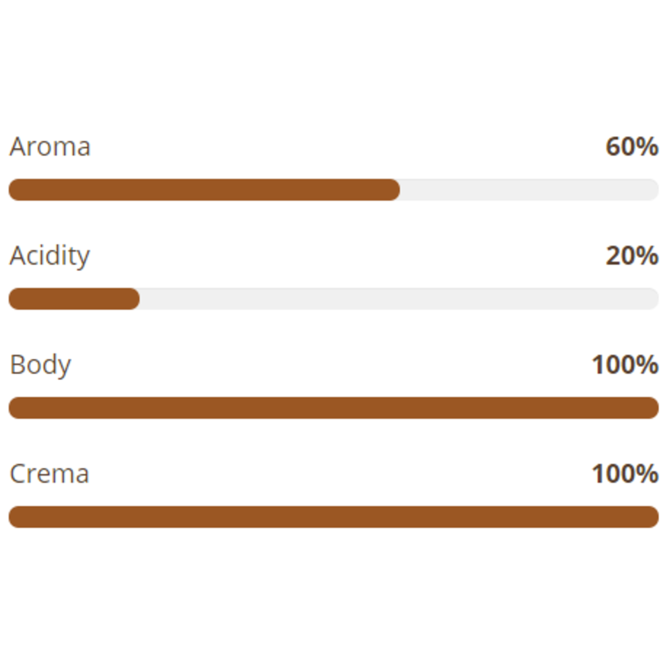Click the rounded end of Aroma fill

point(392,190)
